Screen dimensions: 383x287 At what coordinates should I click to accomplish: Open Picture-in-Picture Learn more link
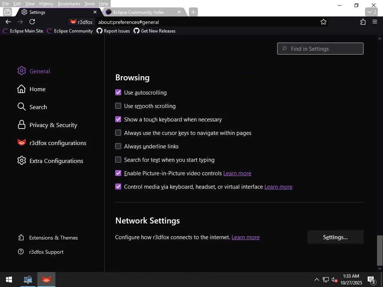coord(237,173)
